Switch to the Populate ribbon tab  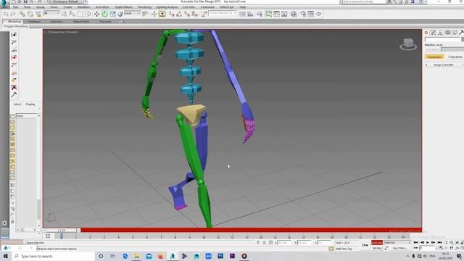point(105,22)
